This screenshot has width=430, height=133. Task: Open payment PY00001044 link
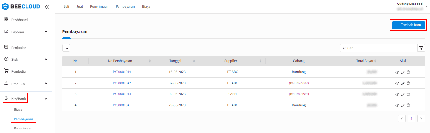[122, 72]
